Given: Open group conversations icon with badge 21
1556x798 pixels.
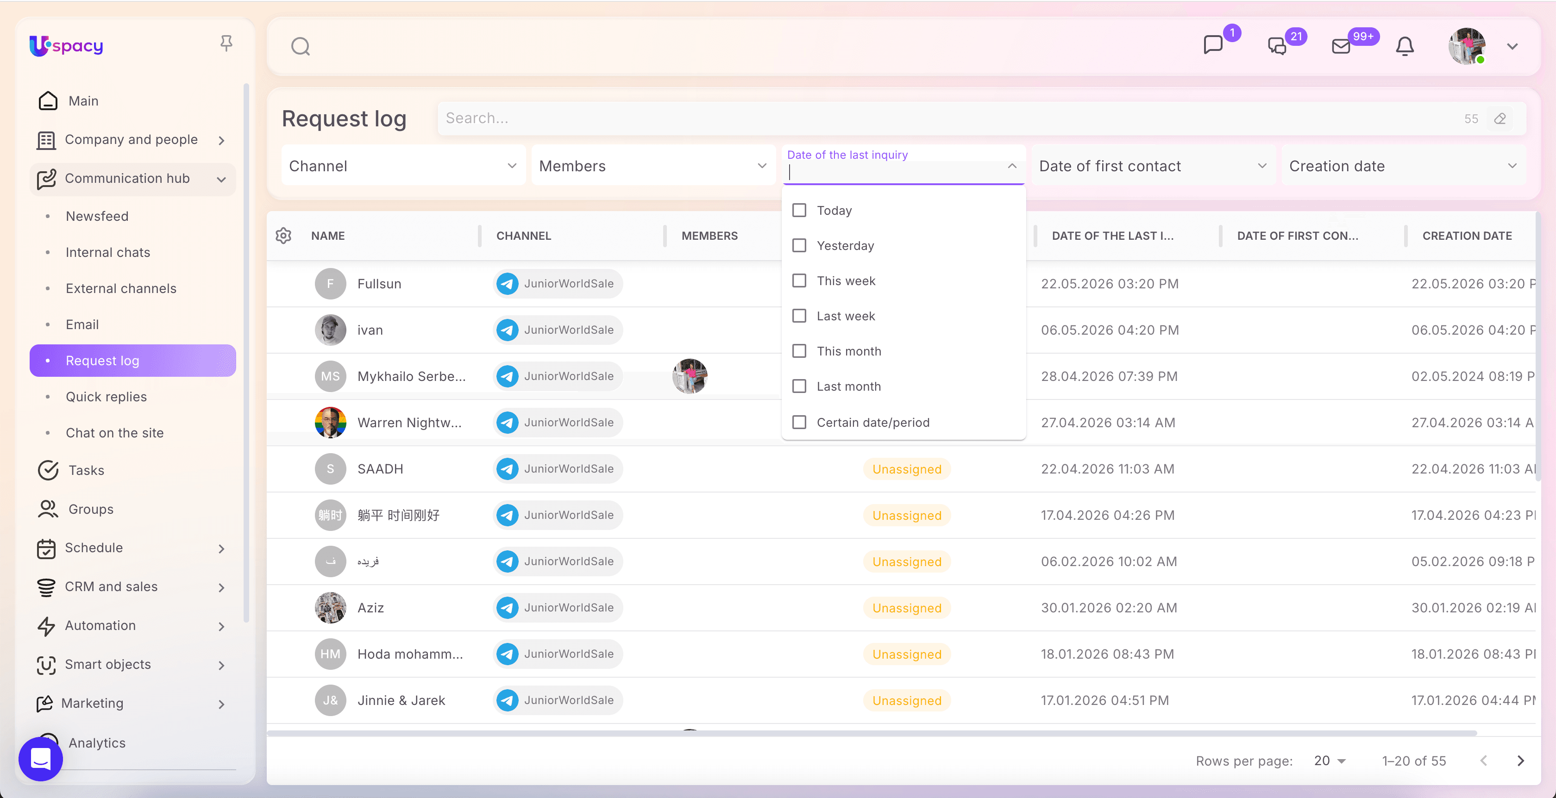Looking at the screenshot, I should click(x=1277, y=46).
